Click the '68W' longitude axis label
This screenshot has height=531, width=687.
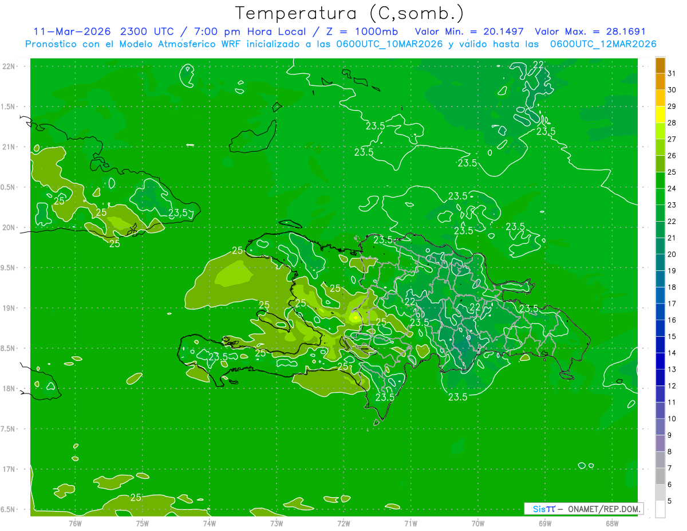click(x=611, y=523)
